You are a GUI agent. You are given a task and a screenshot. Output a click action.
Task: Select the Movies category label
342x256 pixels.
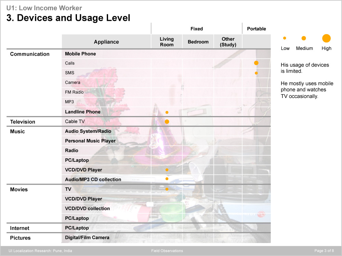[x=19, y=189]
